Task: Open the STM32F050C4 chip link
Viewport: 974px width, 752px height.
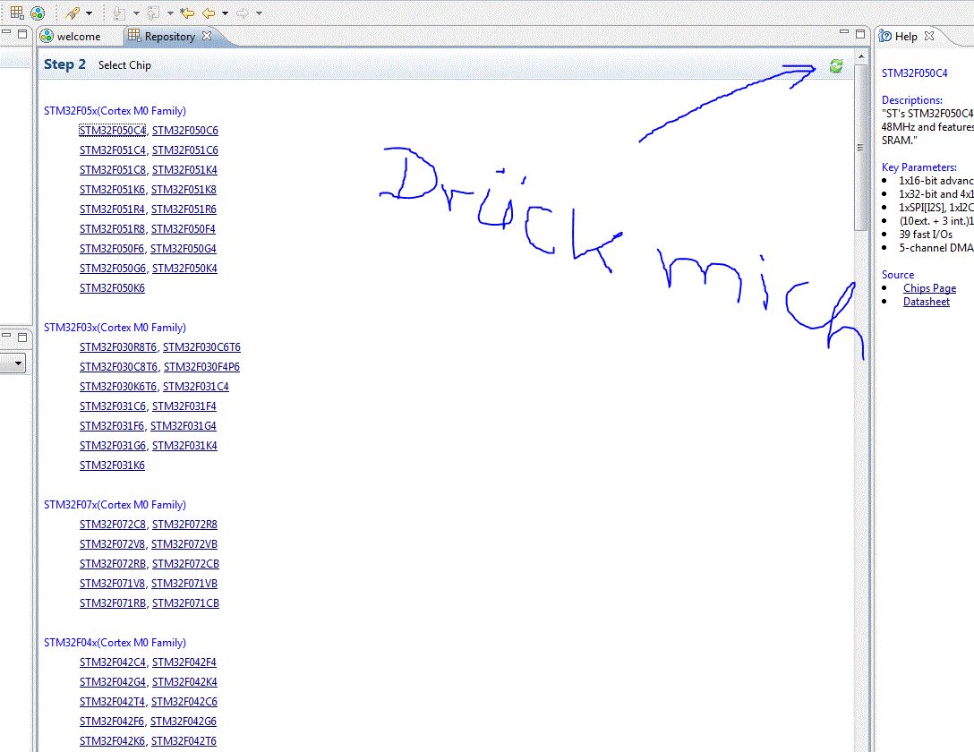Action: click(113, 131)
